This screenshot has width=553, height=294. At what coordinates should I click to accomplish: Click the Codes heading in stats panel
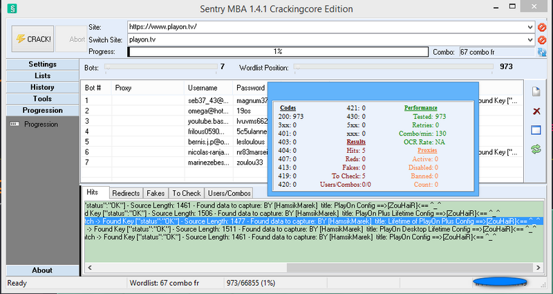point(288,108)
